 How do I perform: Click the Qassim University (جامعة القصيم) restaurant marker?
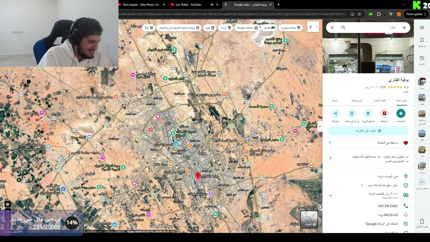click(x=68, y=153)
